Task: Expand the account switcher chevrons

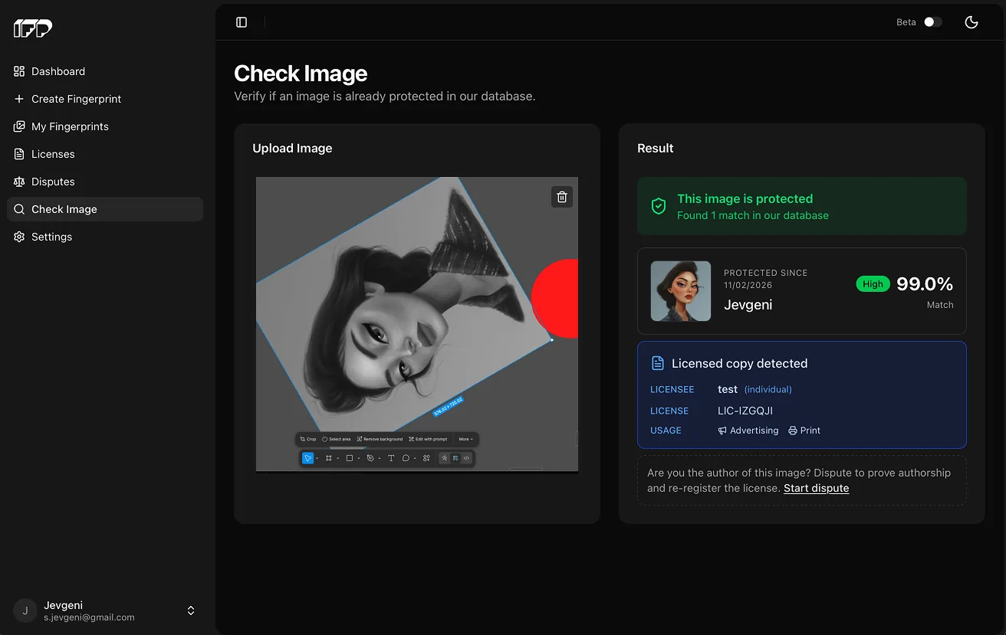Action: coord(191,610)
